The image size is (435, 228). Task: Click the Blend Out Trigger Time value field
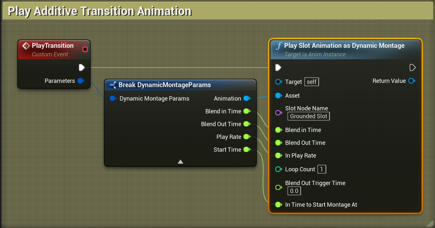(x=294, y=191)
